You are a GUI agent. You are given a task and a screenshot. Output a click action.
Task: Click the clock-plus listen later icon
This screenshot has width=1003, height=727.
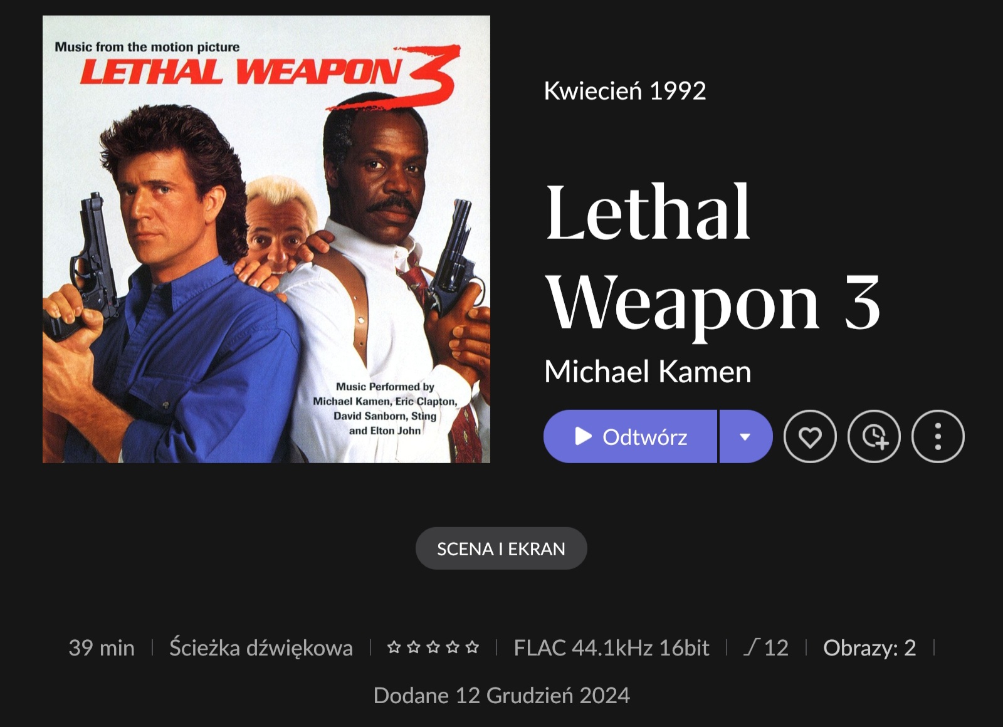point(874,437)
